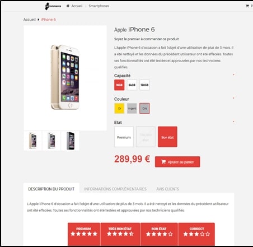This screenshot has width=253, height=247.
Task: Pick the Gris grey color swatch
Action: [x=144, y=108]
